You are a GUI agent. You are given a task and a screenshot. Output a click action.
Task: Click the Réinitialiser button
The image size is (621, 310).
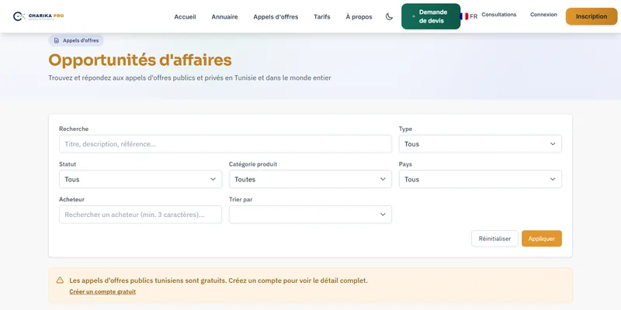coord(494,239)
